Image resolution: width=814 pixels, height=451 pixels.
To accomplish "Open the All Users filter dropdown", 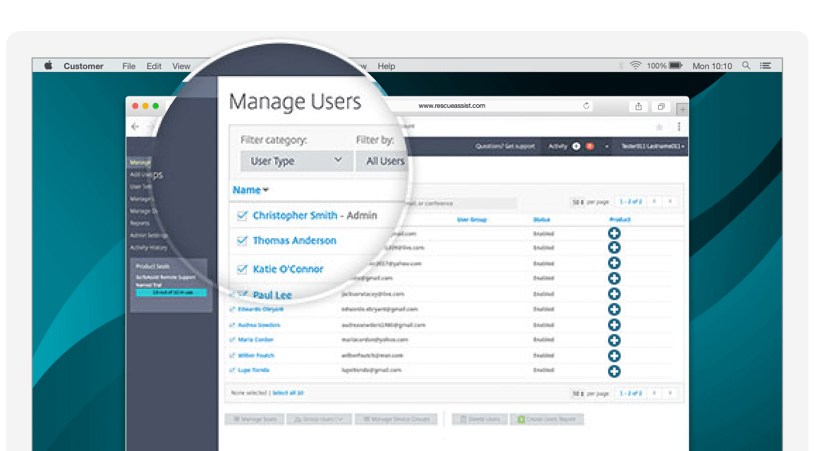I will (x=384, y=161).
